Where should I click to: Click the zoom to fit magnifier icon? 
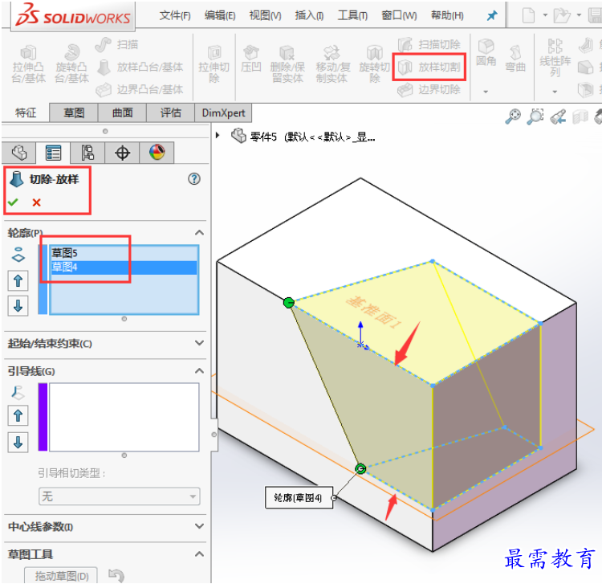tap(513, 116)
